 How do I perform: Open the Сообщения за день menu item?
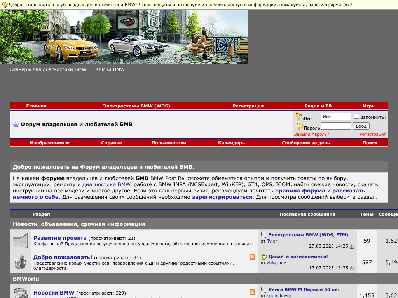(x=305, y=143)
